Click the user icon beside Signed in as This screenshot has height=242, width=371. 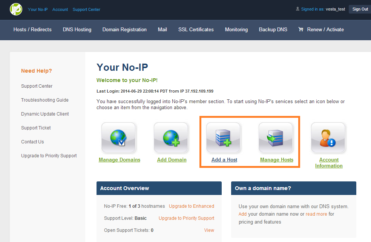tap(297, 9)
